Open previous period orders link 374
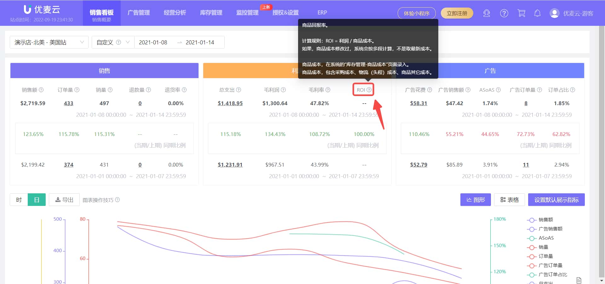 (x=68, y=165)
